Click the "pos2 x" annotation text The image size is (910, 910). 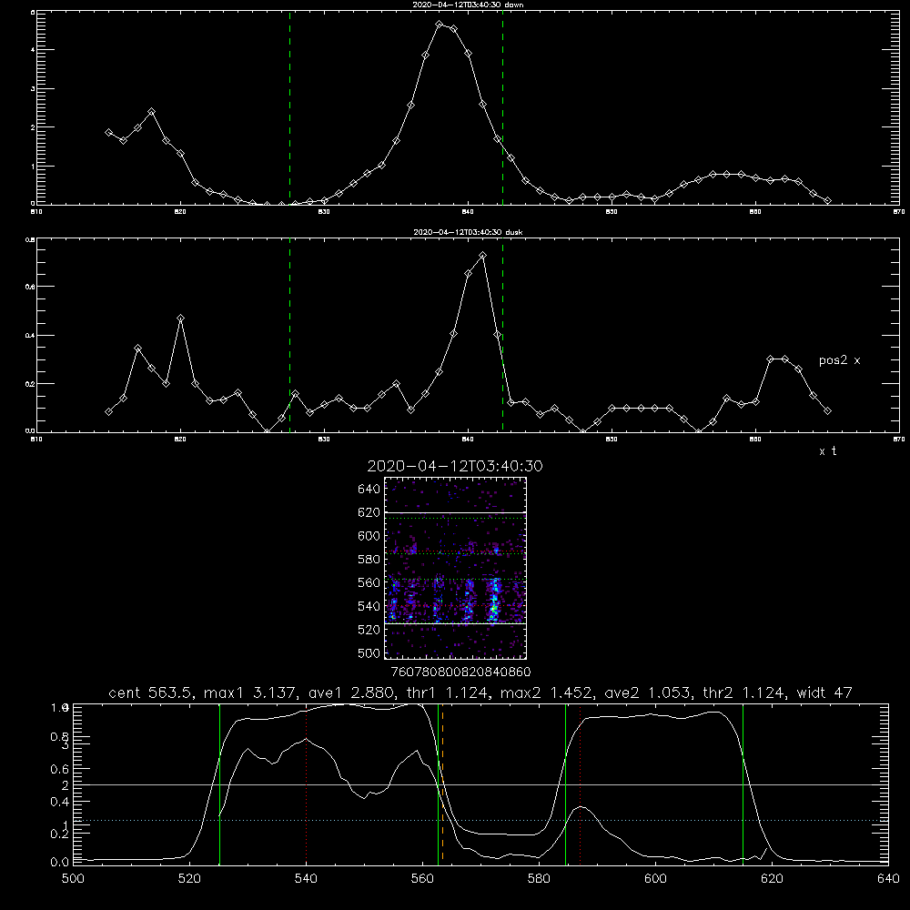click(x=839, y=360)
